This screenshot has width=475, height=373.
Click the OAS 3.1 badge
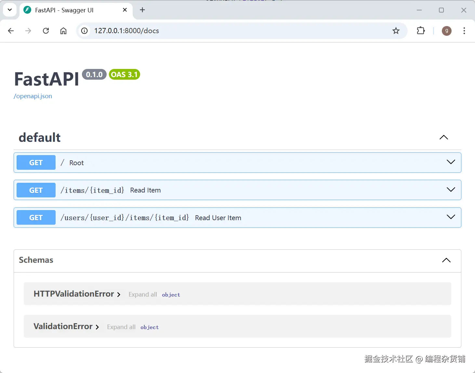[x=124, y=74]
